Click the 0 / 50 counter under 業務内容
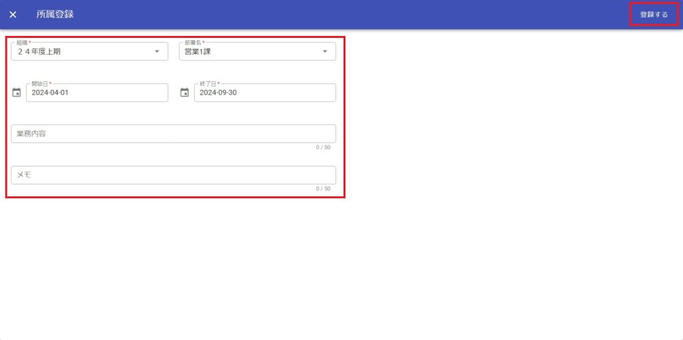This screenshot has width=683, height=340. pos(323,148)
